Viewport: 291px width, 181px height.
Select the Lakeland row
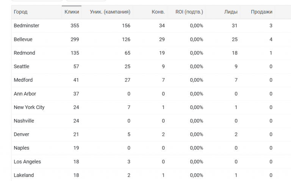click(151, 175)
